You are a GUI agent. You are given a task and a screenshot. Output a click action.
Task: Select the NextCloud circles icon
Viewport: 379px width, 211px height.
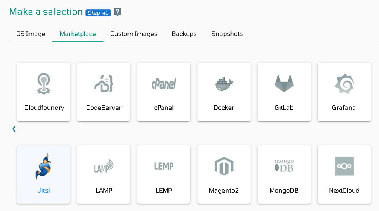pos(344,166)
